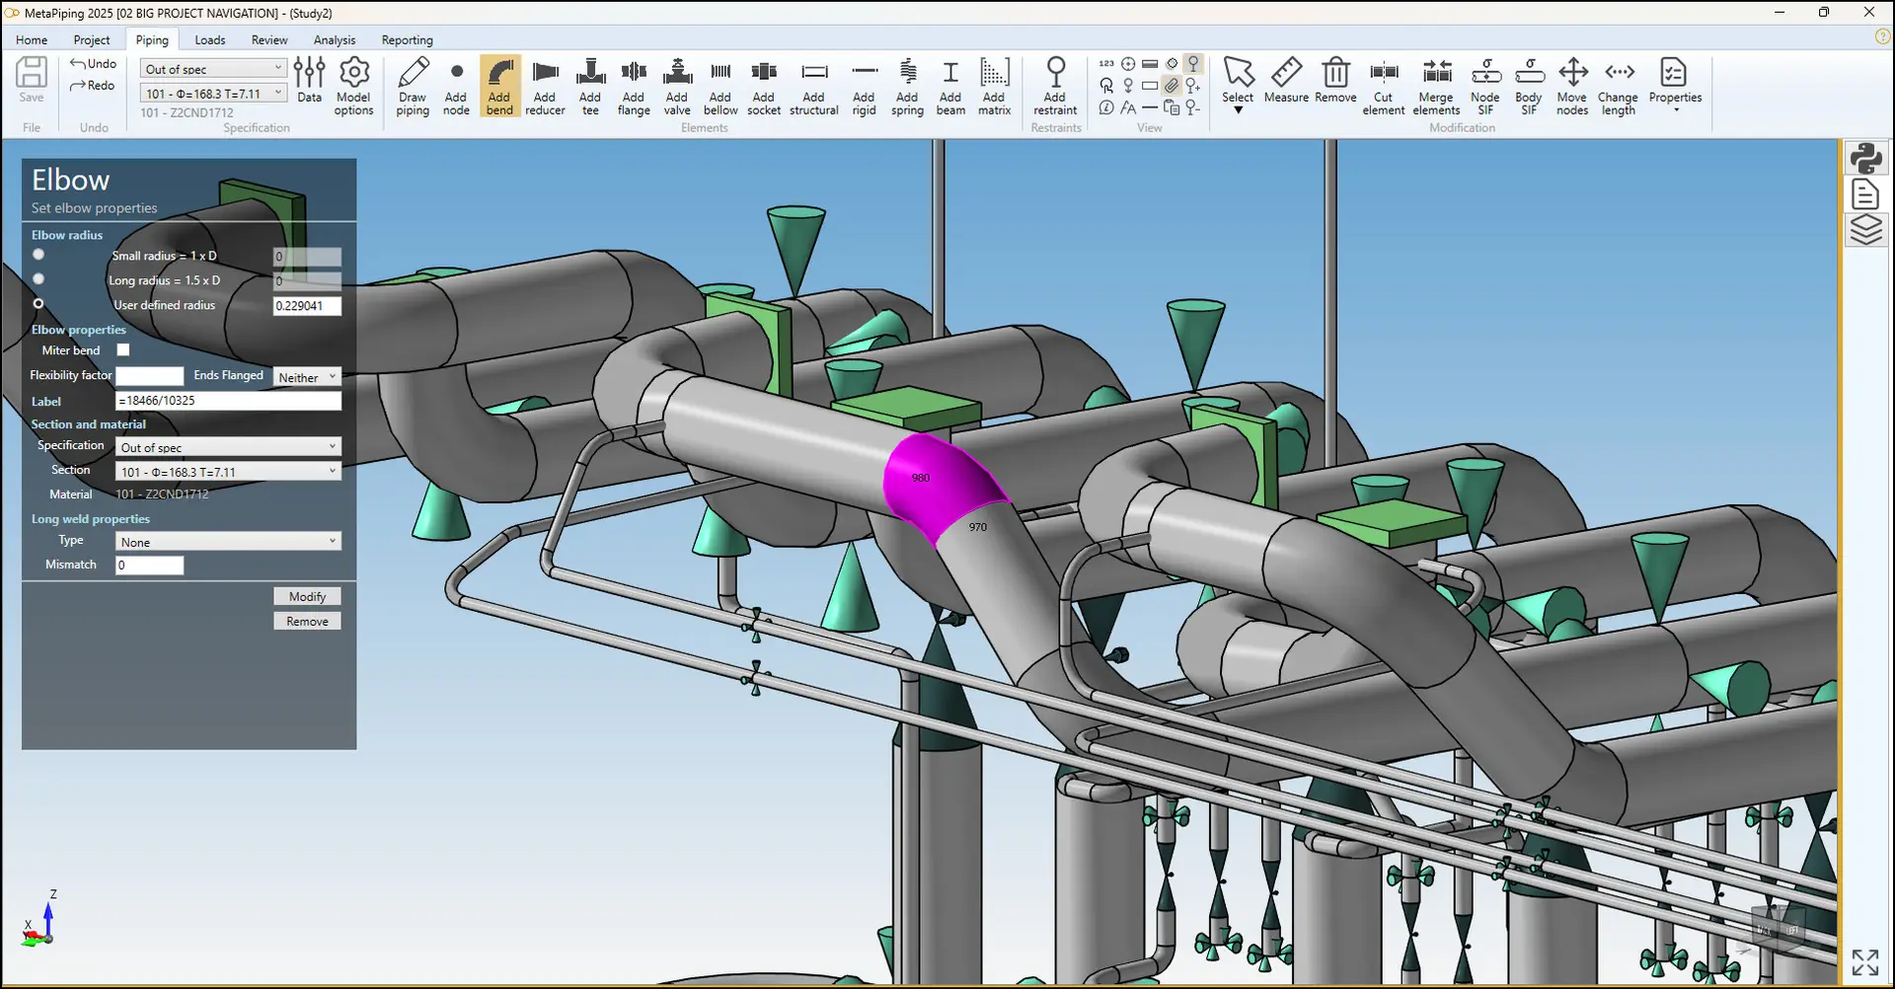Open the Ends Flanged dropdown

307,377
